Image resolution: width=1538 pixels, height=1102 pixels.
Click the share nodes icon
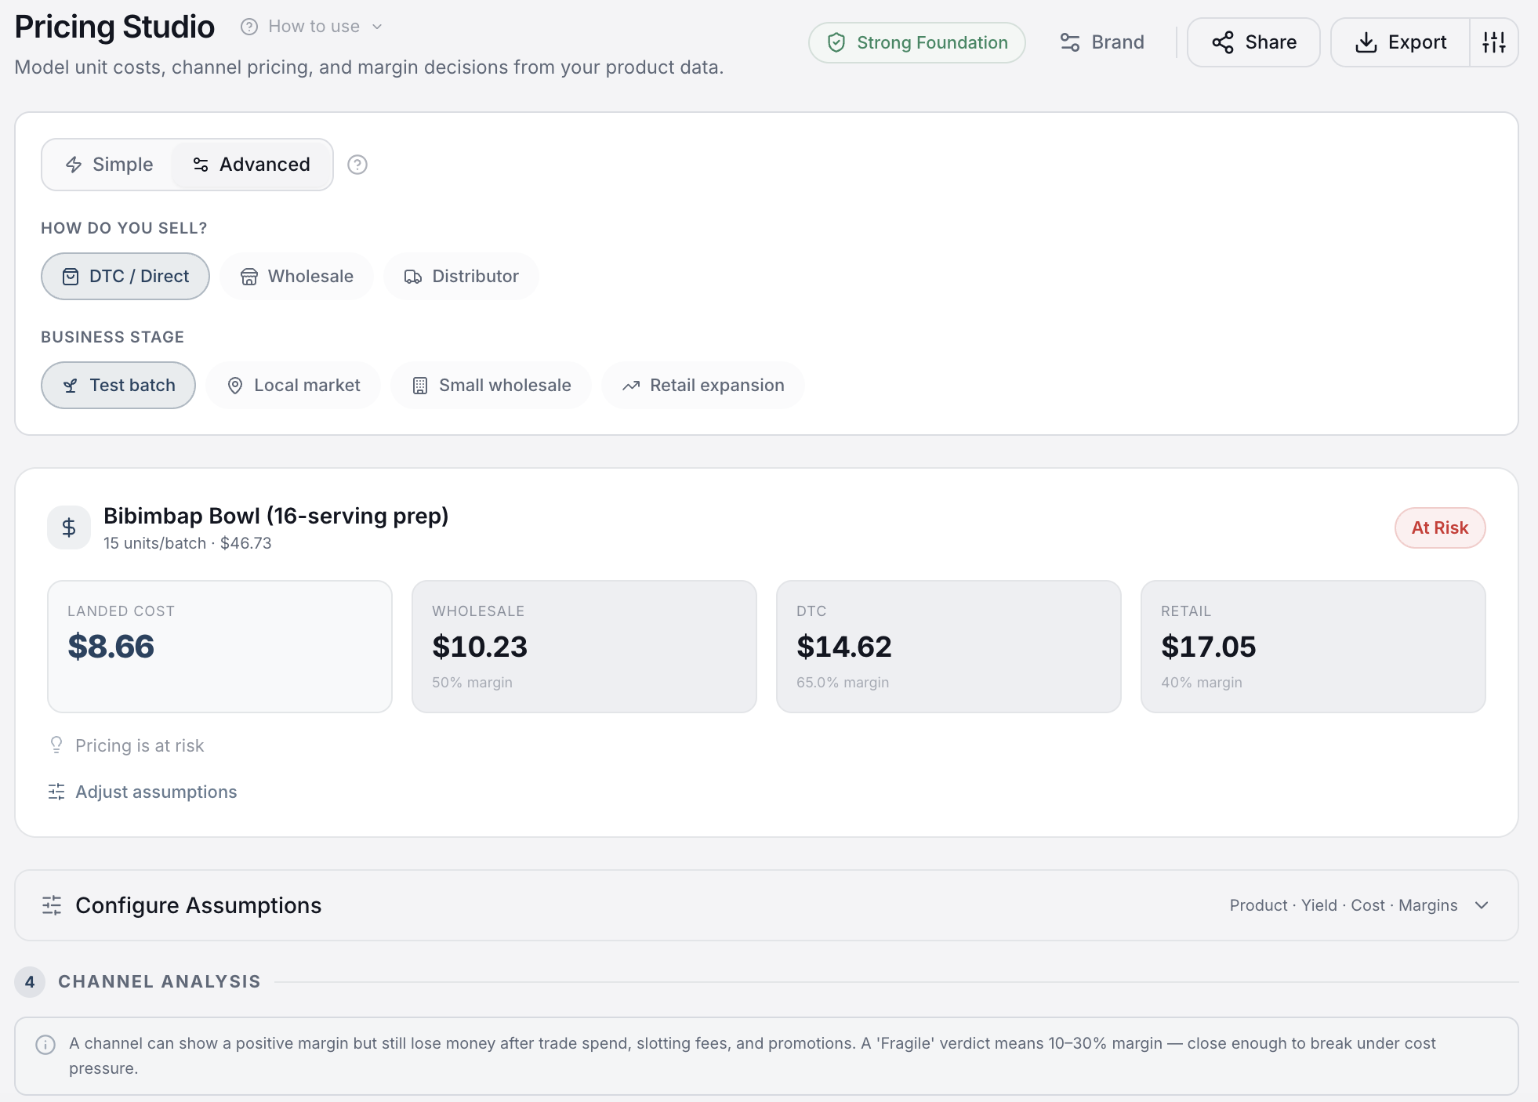(x=1223, y=42)
